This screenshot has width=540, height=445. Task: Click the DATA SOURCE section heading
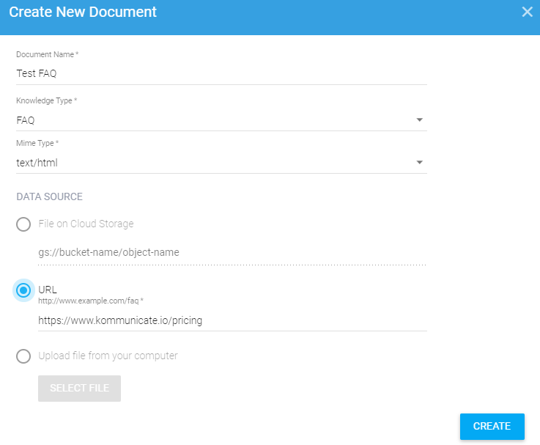49,196
